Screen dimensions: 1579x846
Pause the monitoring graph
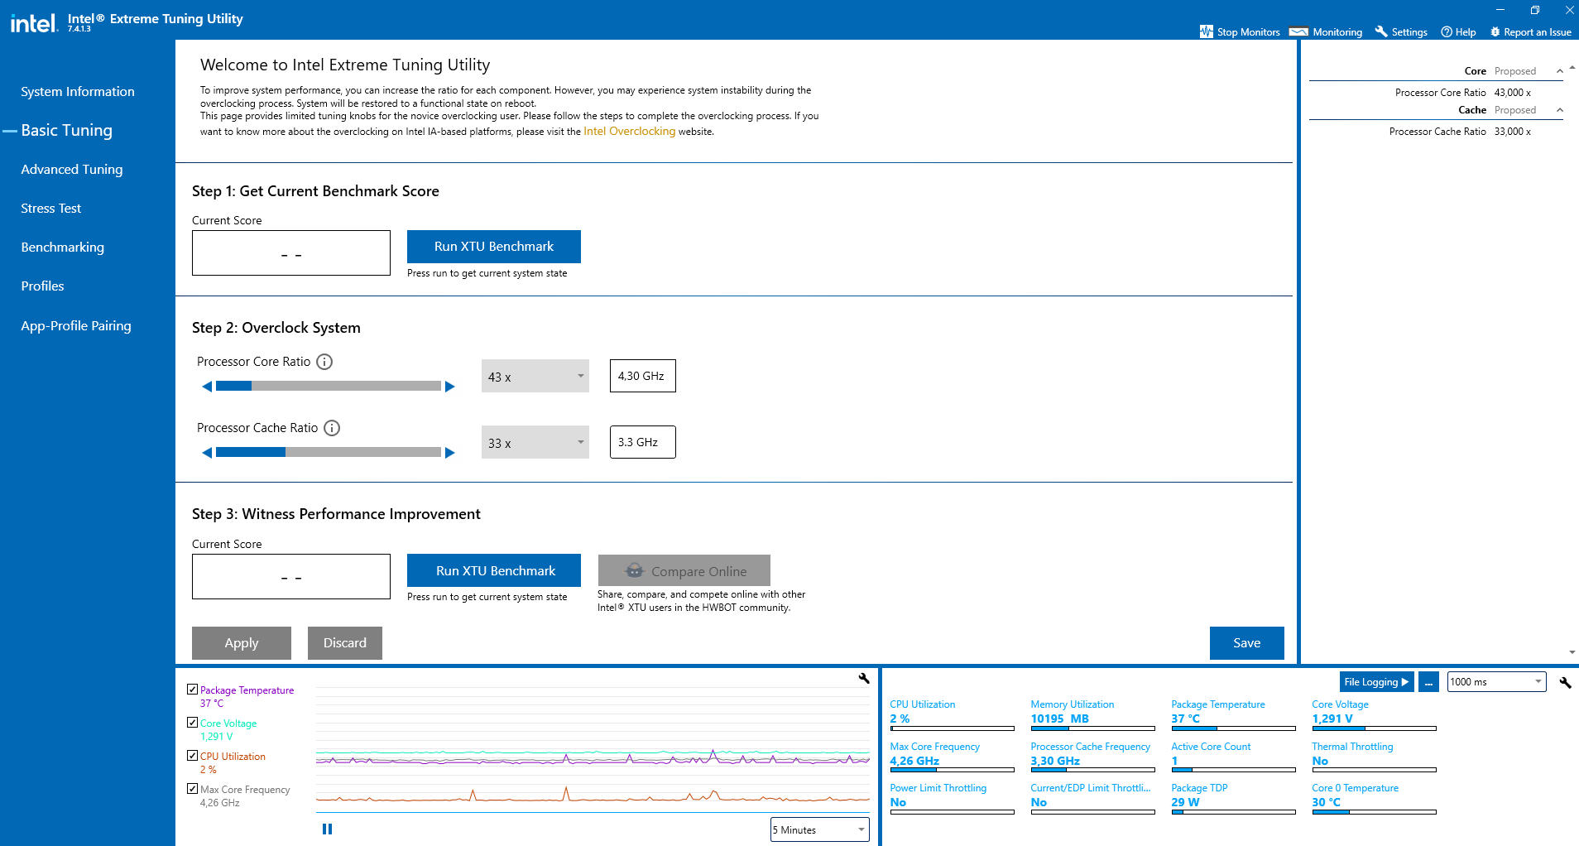coord(327,829)
